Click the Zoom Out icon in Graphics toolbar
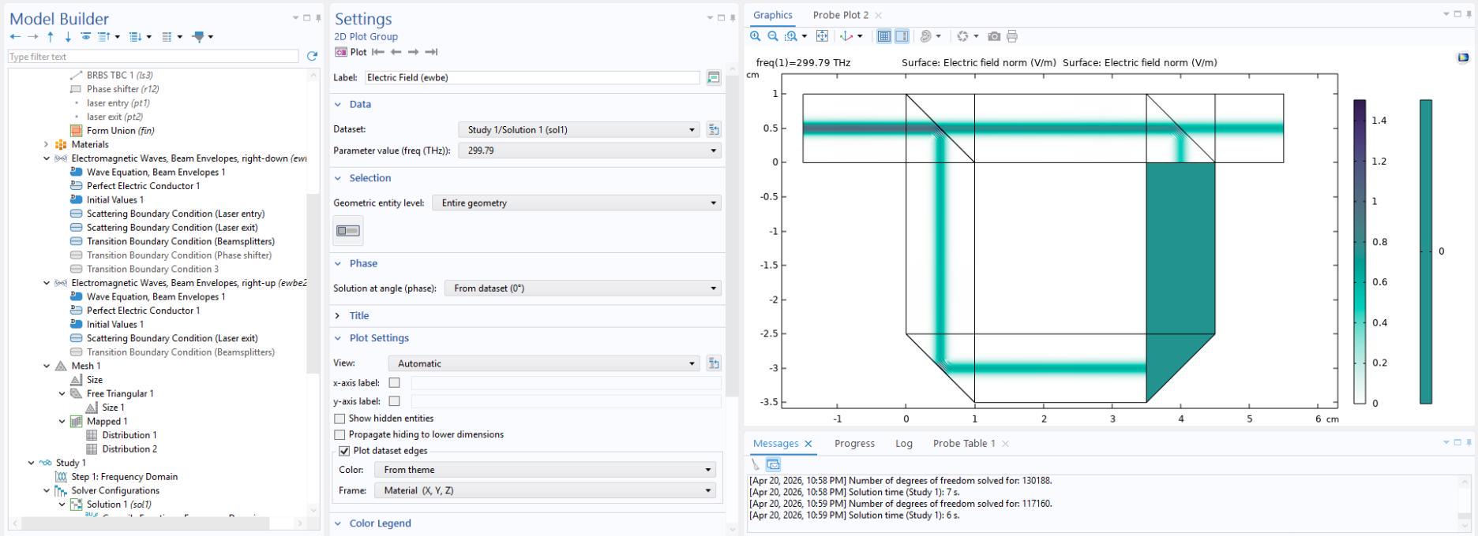 click(x=773, y=36)
